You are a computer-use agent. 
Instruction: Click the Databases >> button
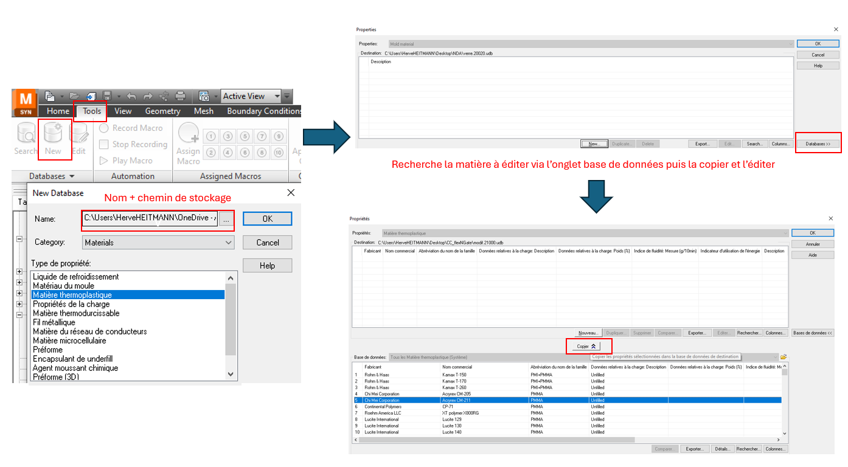[818, 144]
